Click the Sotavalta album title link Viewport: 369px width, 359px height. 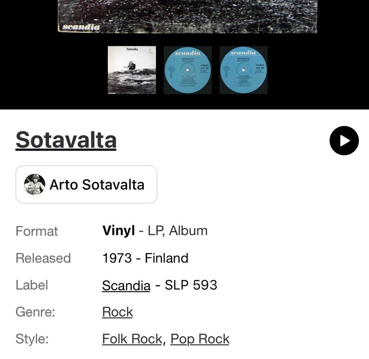66,140
